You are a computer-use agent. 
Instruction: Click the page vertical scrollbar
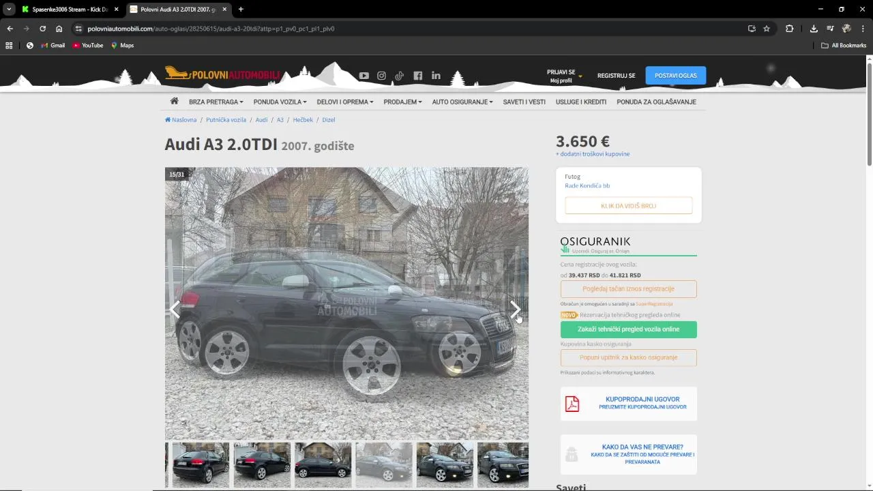click(x=869, y=113)
